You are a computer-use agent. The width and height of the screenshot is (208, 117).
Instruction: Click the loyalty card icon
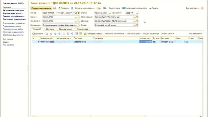point(123,8)
